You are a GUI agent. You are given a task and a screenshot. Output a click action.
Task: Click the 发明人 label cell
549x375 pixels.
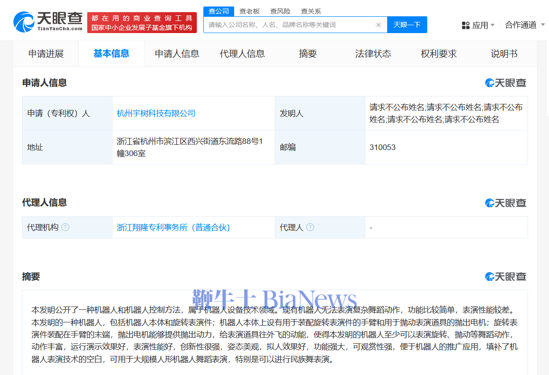click(x=320, y=113)
